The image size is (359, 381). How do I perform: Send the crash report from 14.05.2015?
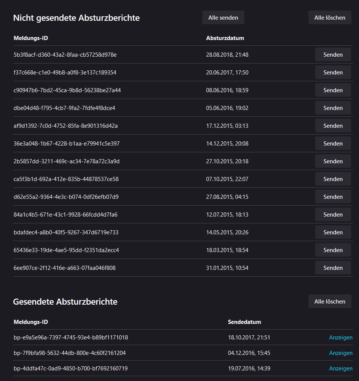point(333,232)
